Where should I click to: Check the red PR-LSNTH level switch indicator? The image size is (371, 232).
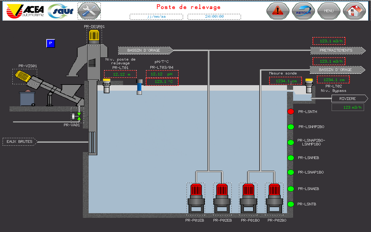pos(290,111)
